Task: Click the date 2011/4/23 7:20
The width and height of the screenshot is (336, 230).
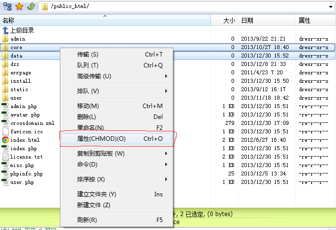Action: (x=262, y=72)
